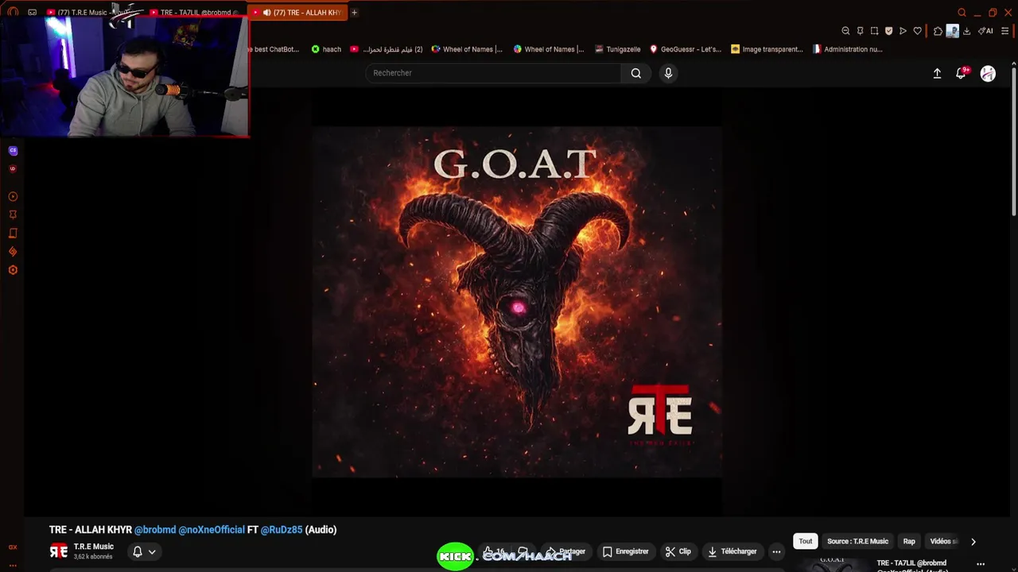Open options for TRE - TA7LIL suggested video

click(x=981, y=564)
